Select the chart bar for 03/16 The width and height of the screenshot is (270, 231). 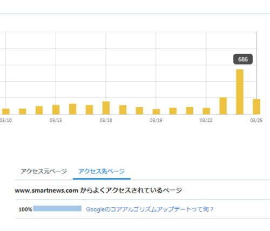[106, 108]
